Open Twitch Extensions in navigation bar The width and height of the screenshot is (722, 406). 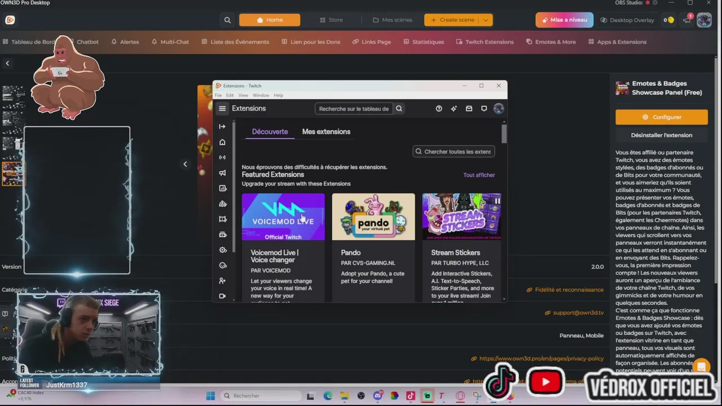485,42
